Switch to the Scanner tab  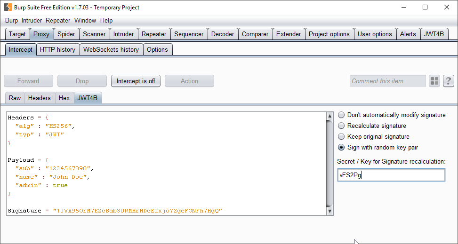tap(94, 34)
